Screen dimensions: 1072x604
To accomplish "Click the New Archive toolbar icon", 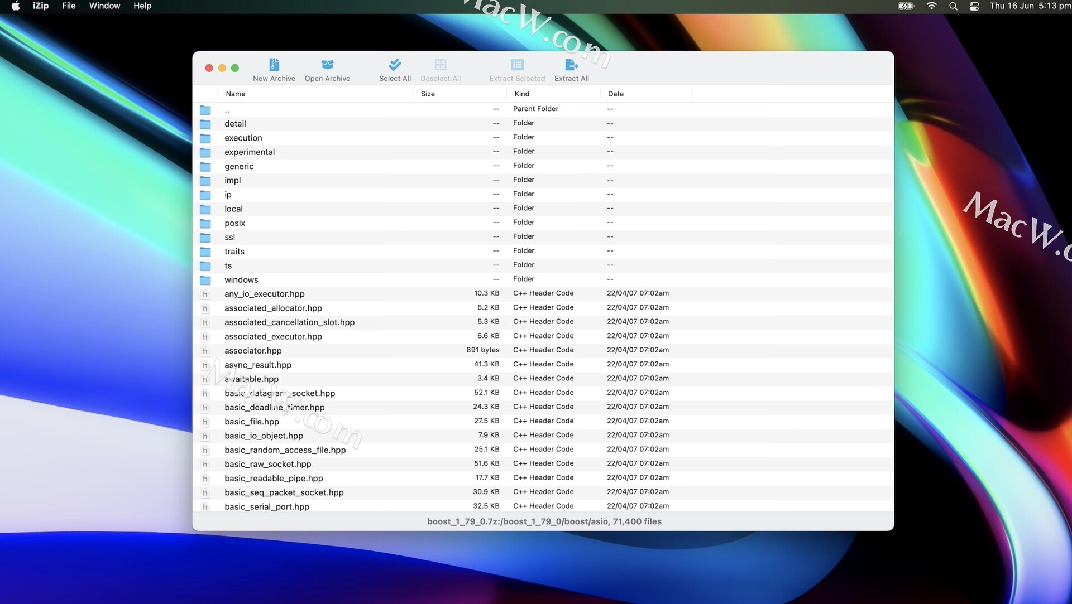I will coord(274,65).
